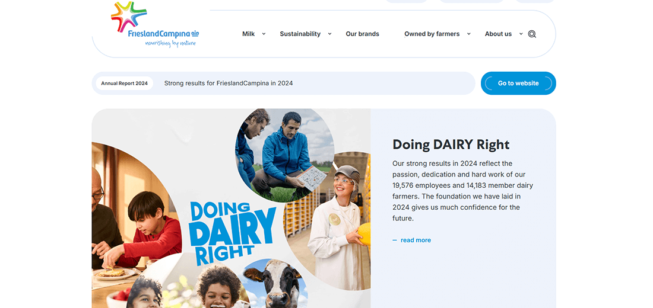This screenshot has height=308, width=653.
Task: Click the nourishing by nature tagline
Action: tap(170, 43)
